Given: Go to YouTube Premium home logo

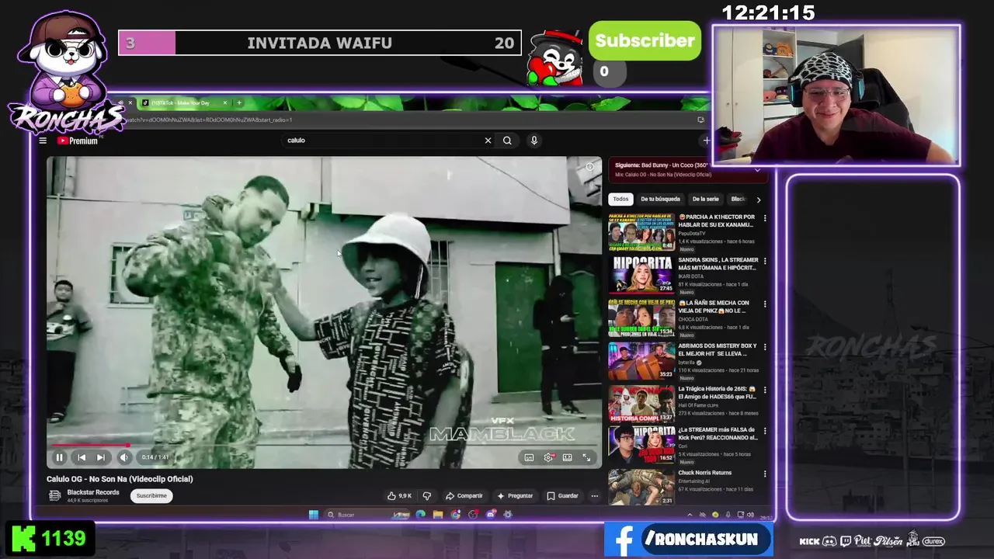Looking at the screenshot, I should click(x=77, y=141).
